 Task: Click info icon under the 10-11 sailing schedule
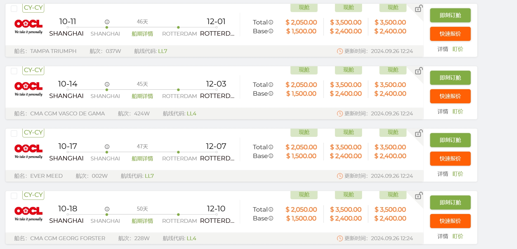(107, 22)
